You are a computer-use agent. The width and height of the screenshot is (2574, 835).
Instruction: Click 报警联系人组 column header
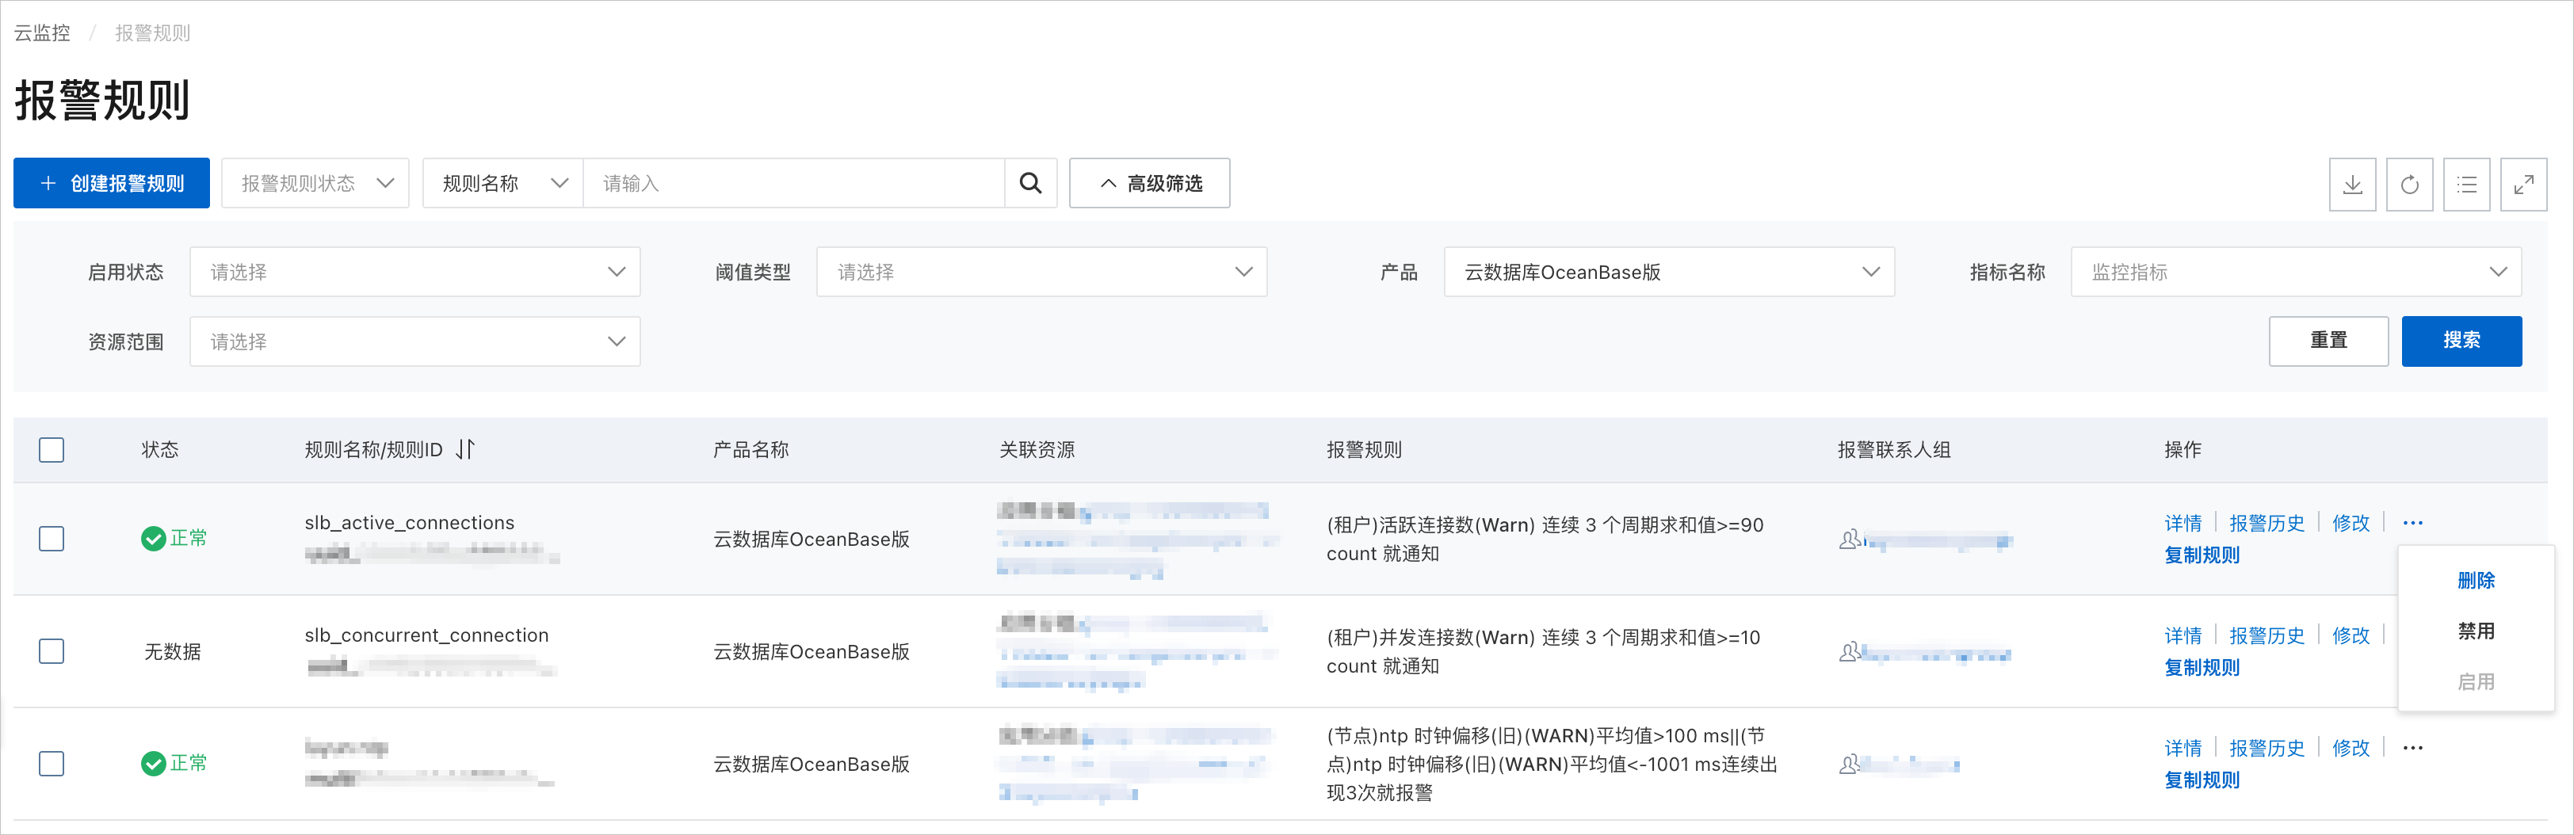[1893, 451]
